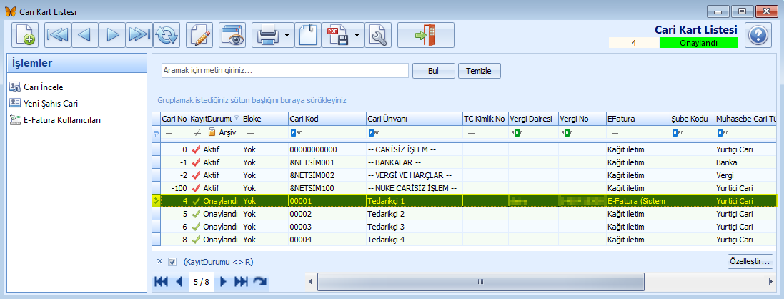784x299 pixels.
Task: Print the list with printer icon
Action: pos(267,35)
